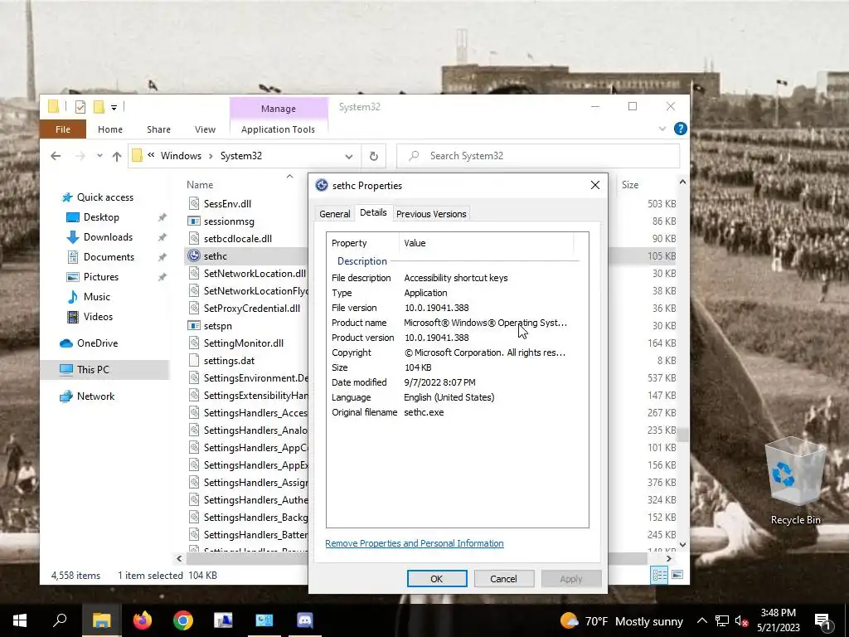Viewport: 849px width, 637px height.
Task: Select SetNetworkLocation.dll file
Action: 255,274
